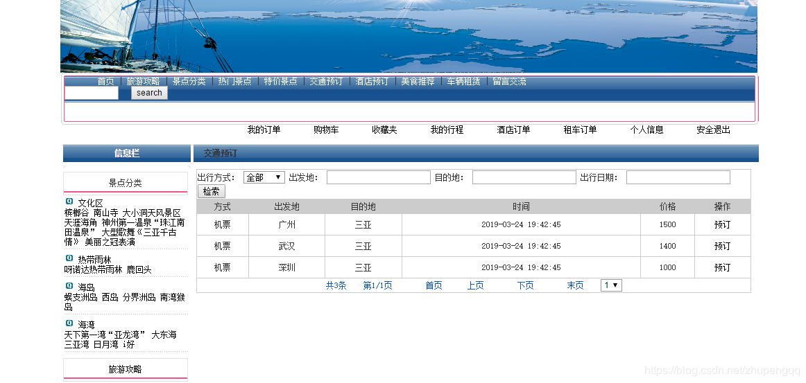
Task: Click 预订 for the 深圳 flight
Action: point(722,268)
